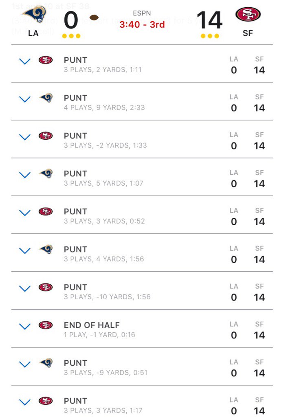284x417 pixels.
Task: Open the 3:40 - 3rd game clock
Action: click(142, 24)
